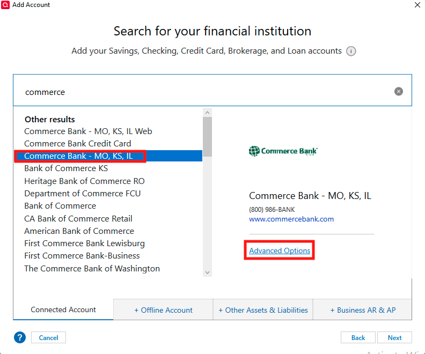This screenshot has width=425, height=354.
Task: Close the Add Account dialog
Action: (417, 5)
